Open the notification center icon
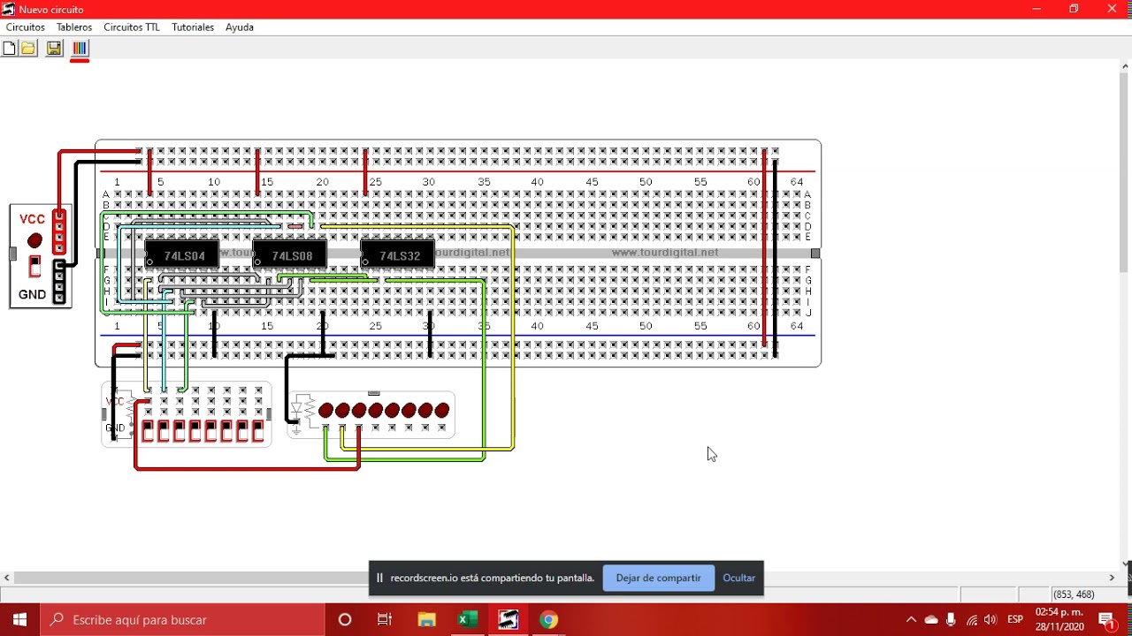1132x636 pixels. point(1107,620)
